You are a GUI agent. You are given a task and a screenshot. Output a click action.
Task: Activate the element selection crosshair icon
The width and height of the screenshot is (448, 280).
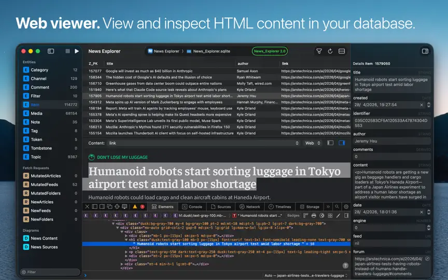pos(117,206)
